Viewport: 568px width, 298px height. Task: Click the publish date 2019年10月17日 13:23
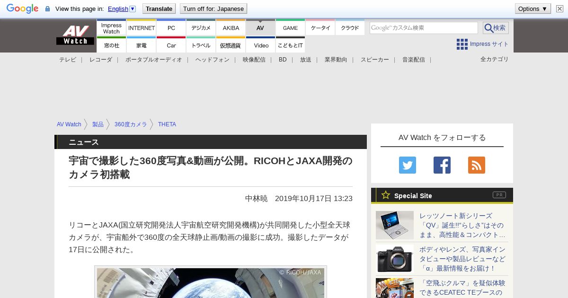314,199
